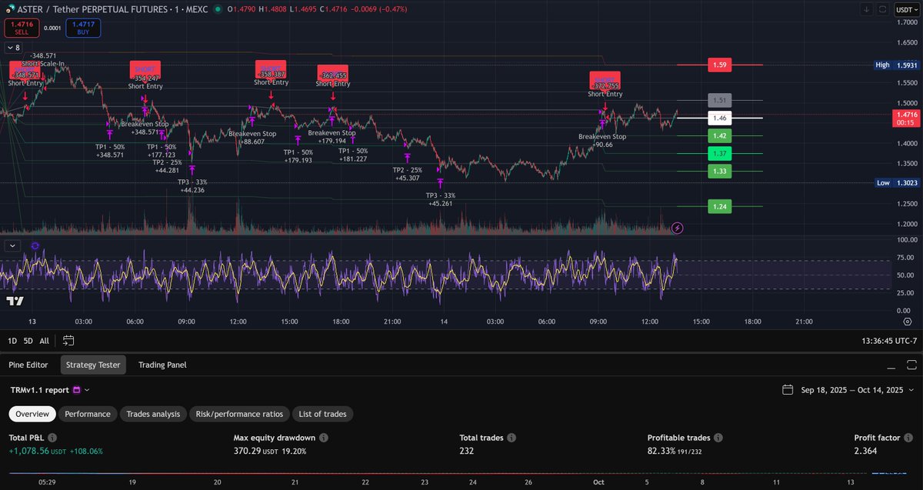This screenshot has width=923, height=490.
Task: Click the green 1.24 price level label
Action: click(719, 206)
